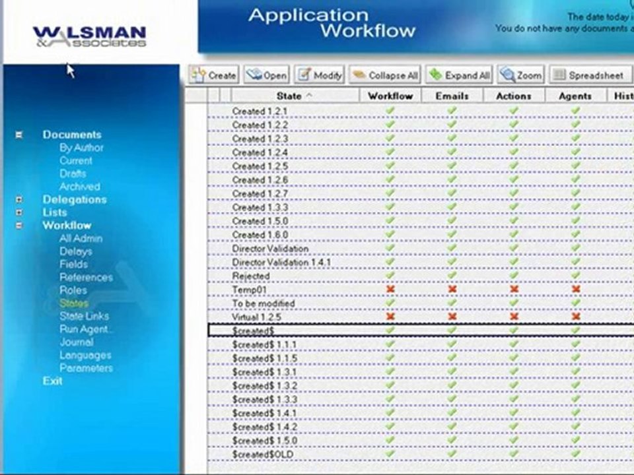Open the Drafts documents view
This screenshot has height=475, width=634.
coord(73,174)
